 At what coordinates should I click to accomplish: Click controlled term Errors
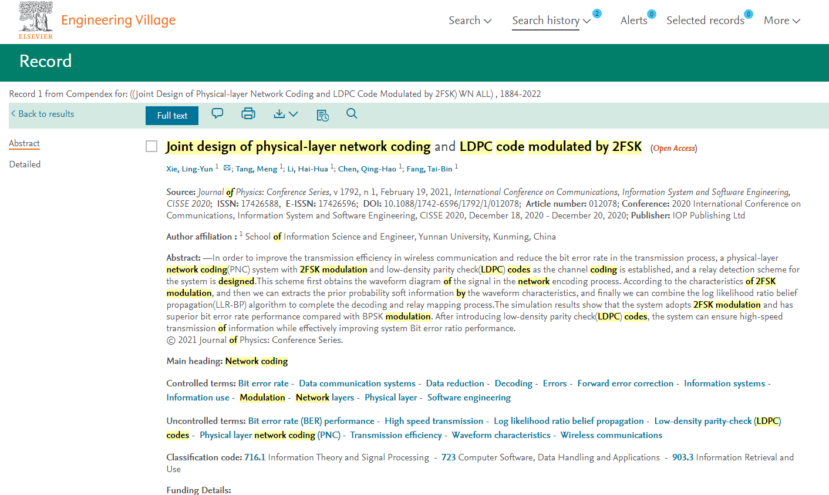tap(555, 383)
